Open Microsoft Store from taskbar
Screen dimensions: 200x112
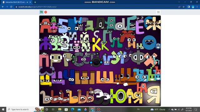[x=66, y=109]
